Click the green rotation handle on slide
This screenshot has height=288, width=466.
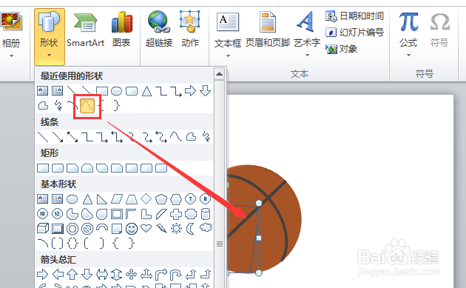coord(228,185)
